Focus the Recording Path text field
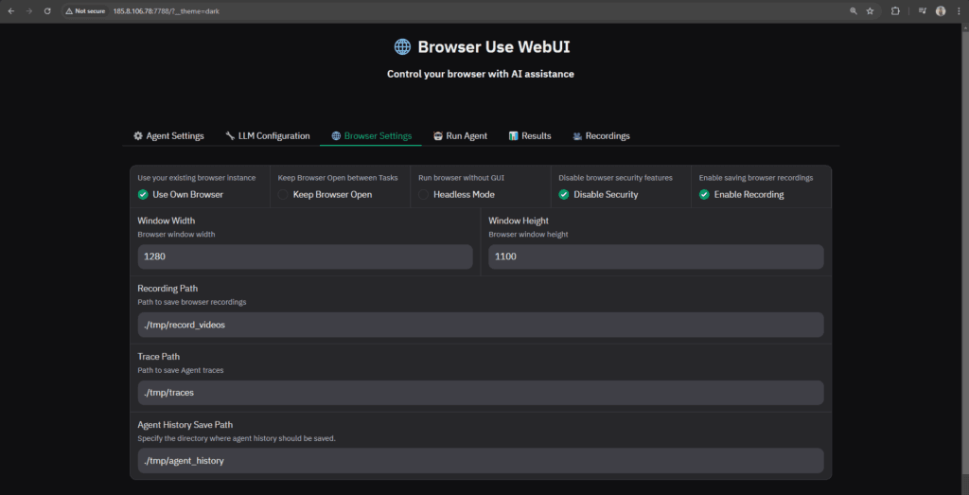This screenshot has width=969, height=495. [481, 325]
